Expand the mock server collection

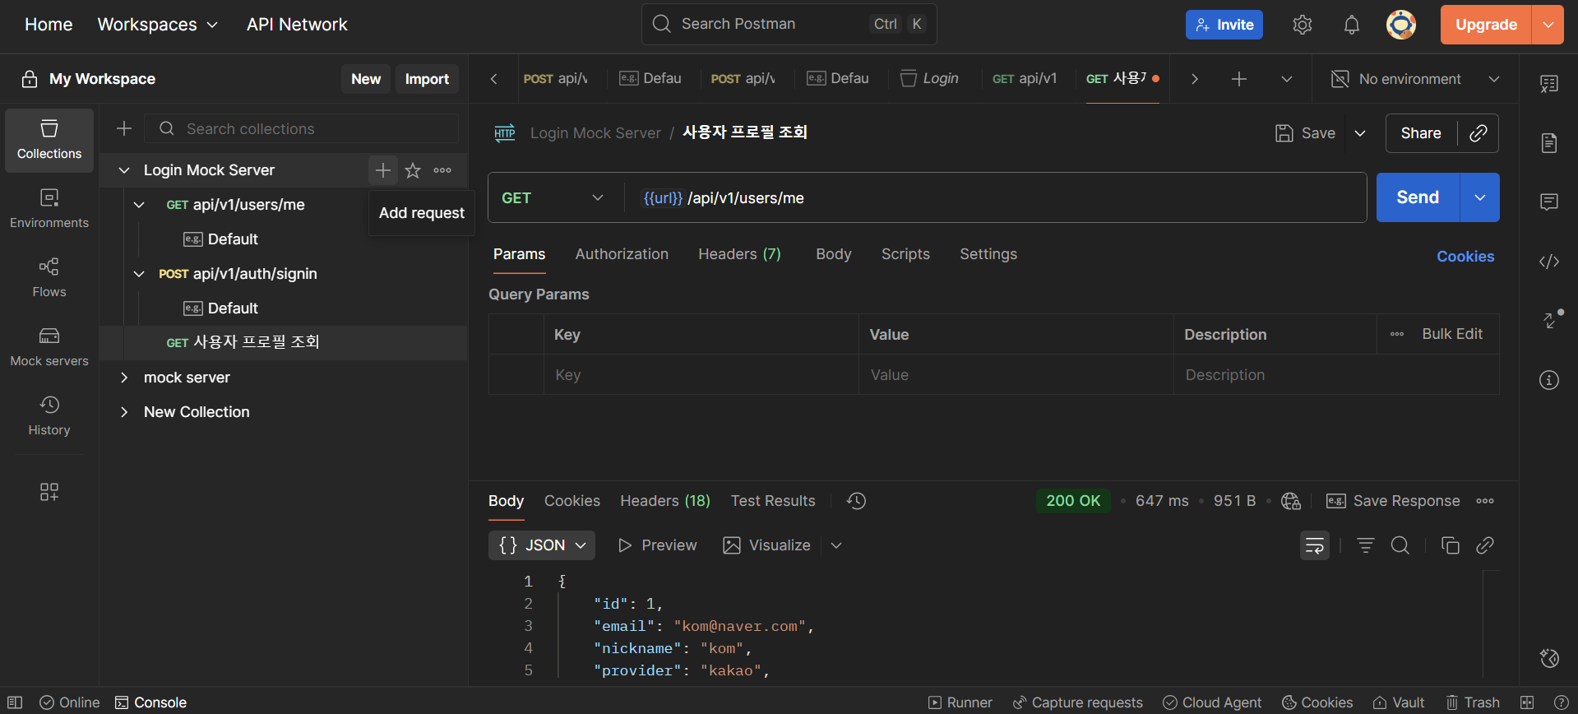click(124, 378)
